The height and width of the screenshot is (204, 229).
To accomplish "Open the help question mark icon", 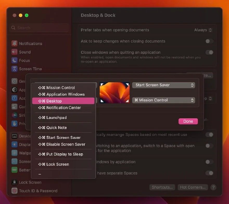I will [213, 187].
